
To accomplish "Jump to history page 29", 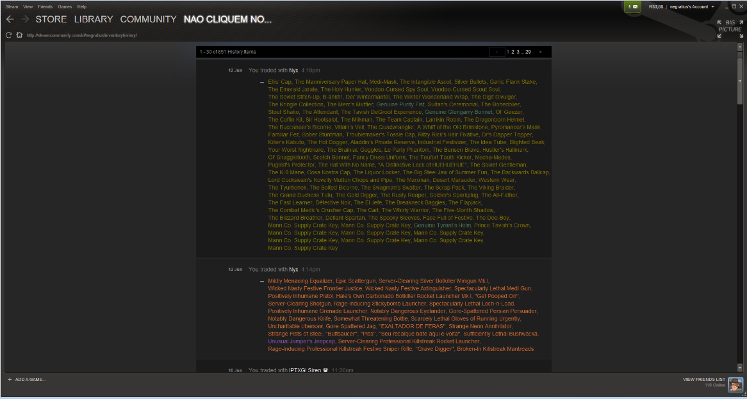I will (x=528, y=52).
